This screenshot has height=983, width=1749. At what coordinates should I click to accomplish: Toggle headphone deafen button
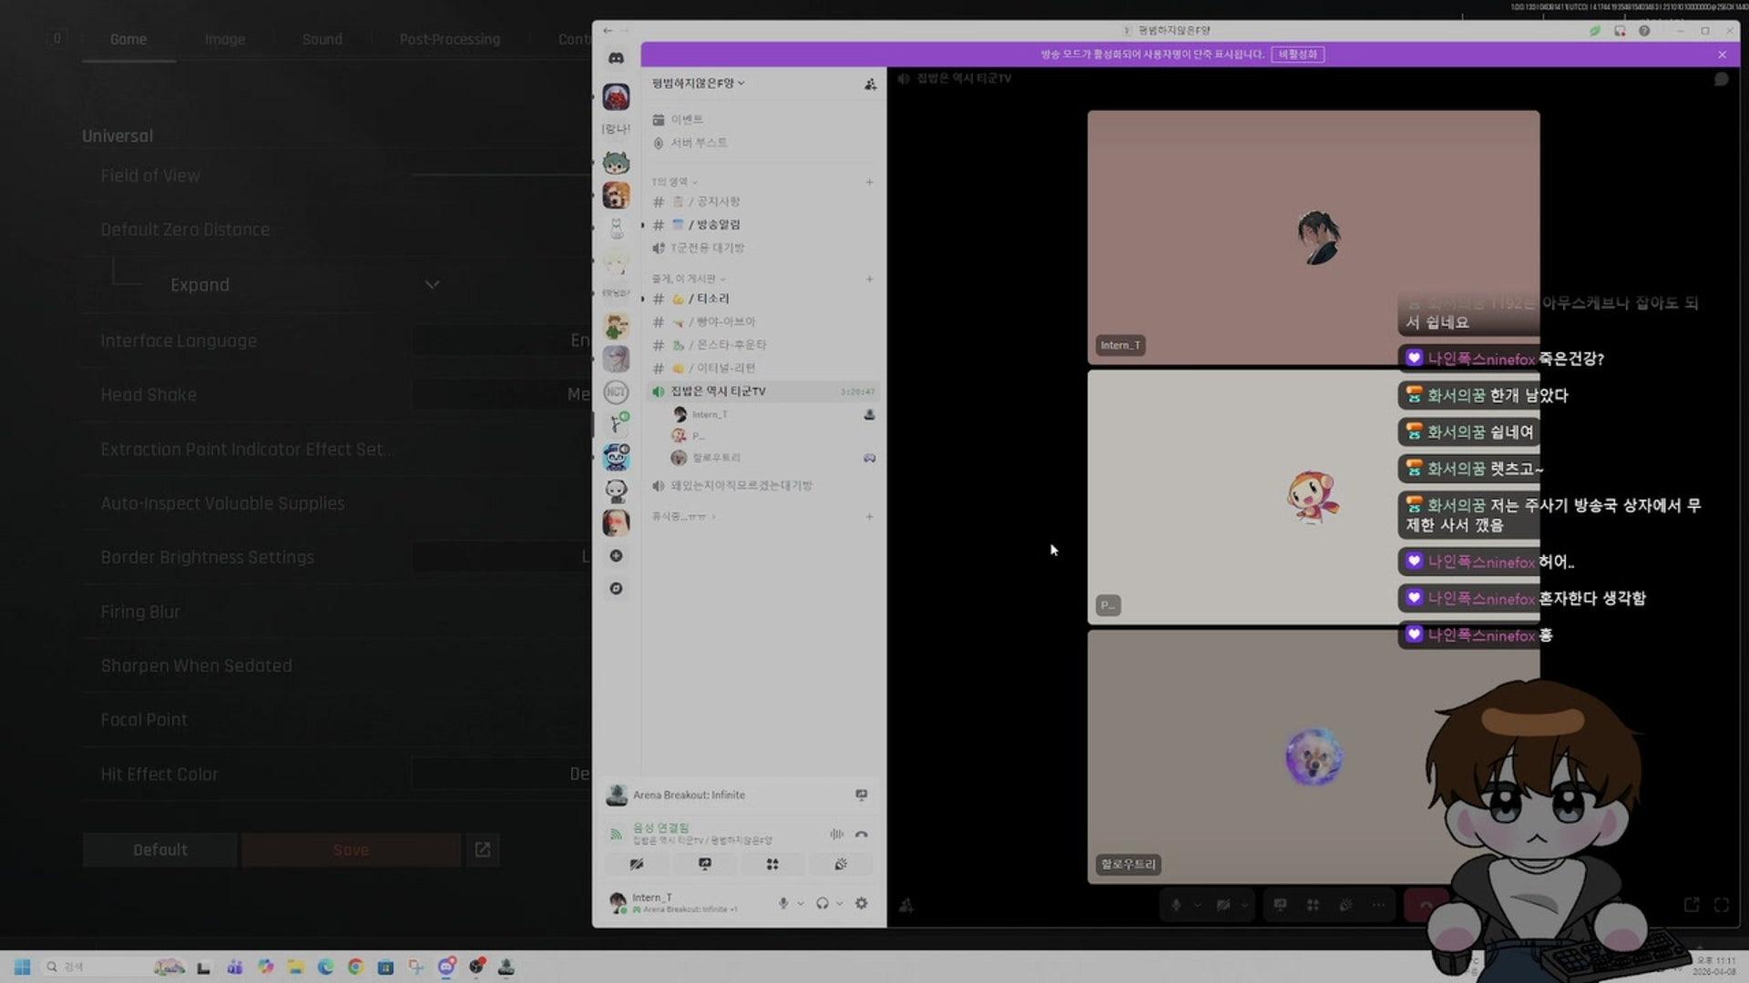pos(822,903)
